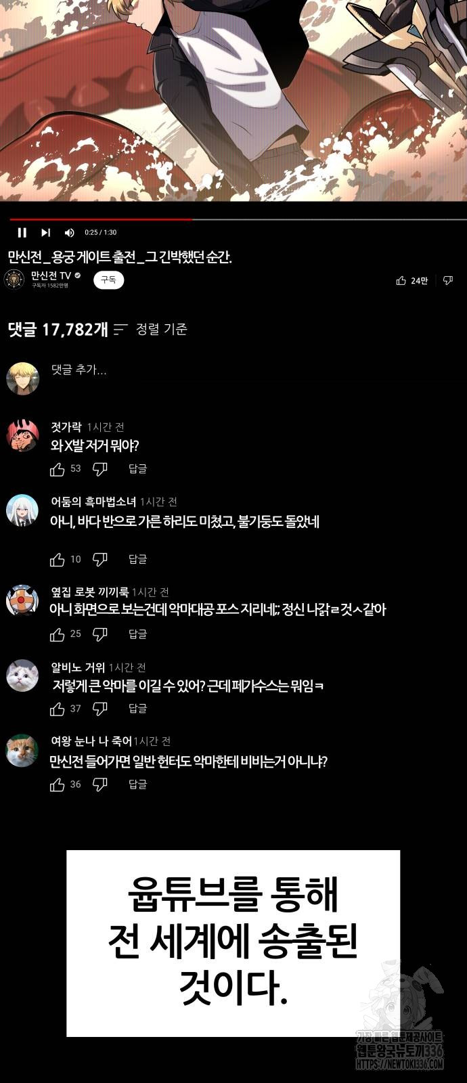Mute the video volume speaker icon
Screen dimensions: 467x1083
pos(69,232)
